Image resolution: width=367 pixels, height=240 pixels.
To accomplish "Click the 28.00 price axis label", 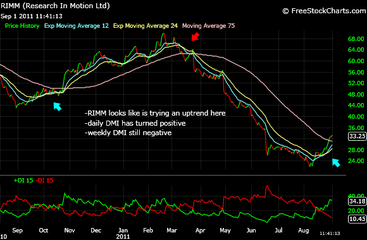I will (x=356, y=150).
